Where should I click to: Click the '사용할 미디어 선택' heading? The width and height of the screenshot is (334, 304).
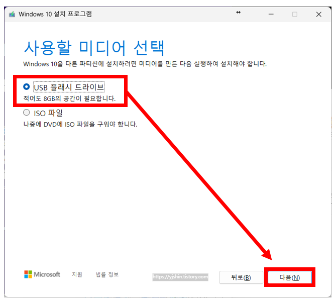tap(94, 48)
